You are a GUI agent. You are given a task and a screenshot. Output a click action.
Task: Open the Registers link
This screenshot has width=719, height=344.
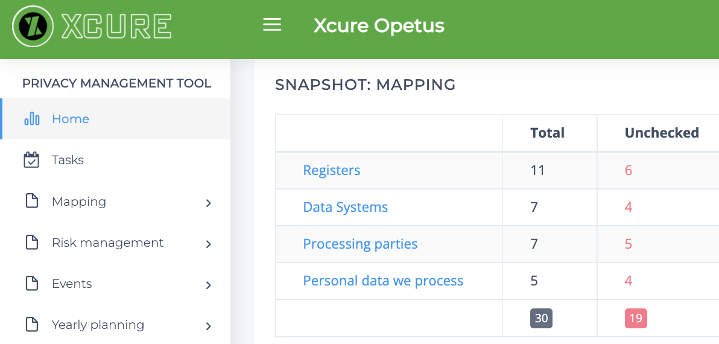coord(331,170)
